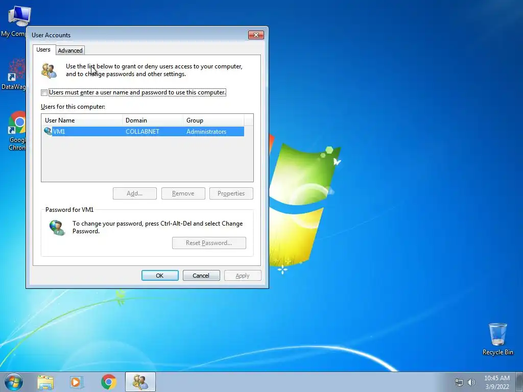The image size is (523, 392).
Task: Open the My Computer desktop icon
Action: point(16,20)
